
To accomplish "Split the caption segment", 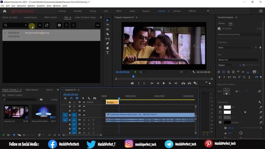I will 66,25.
